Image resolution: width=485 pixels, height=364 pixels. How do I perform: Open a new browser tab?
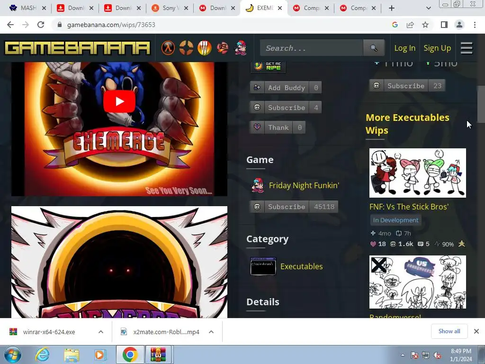[392, 8]
